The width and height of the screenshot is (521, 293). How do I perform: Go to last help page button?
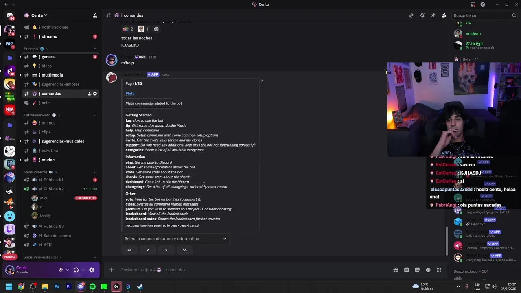(x=185, y=250)
